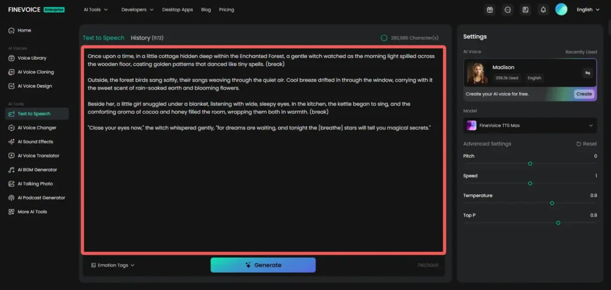Click the AI Voice Changer icon

(11, 128)
